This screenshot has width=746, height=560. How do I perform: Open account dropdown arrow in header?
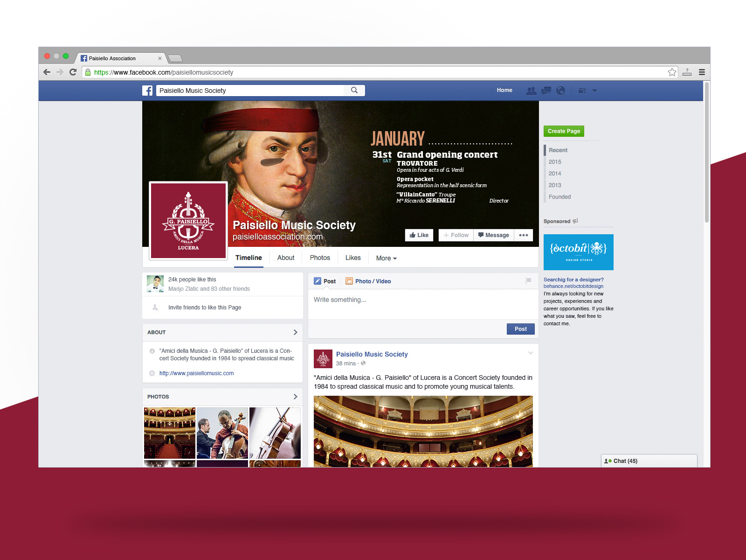click(594, 91)
